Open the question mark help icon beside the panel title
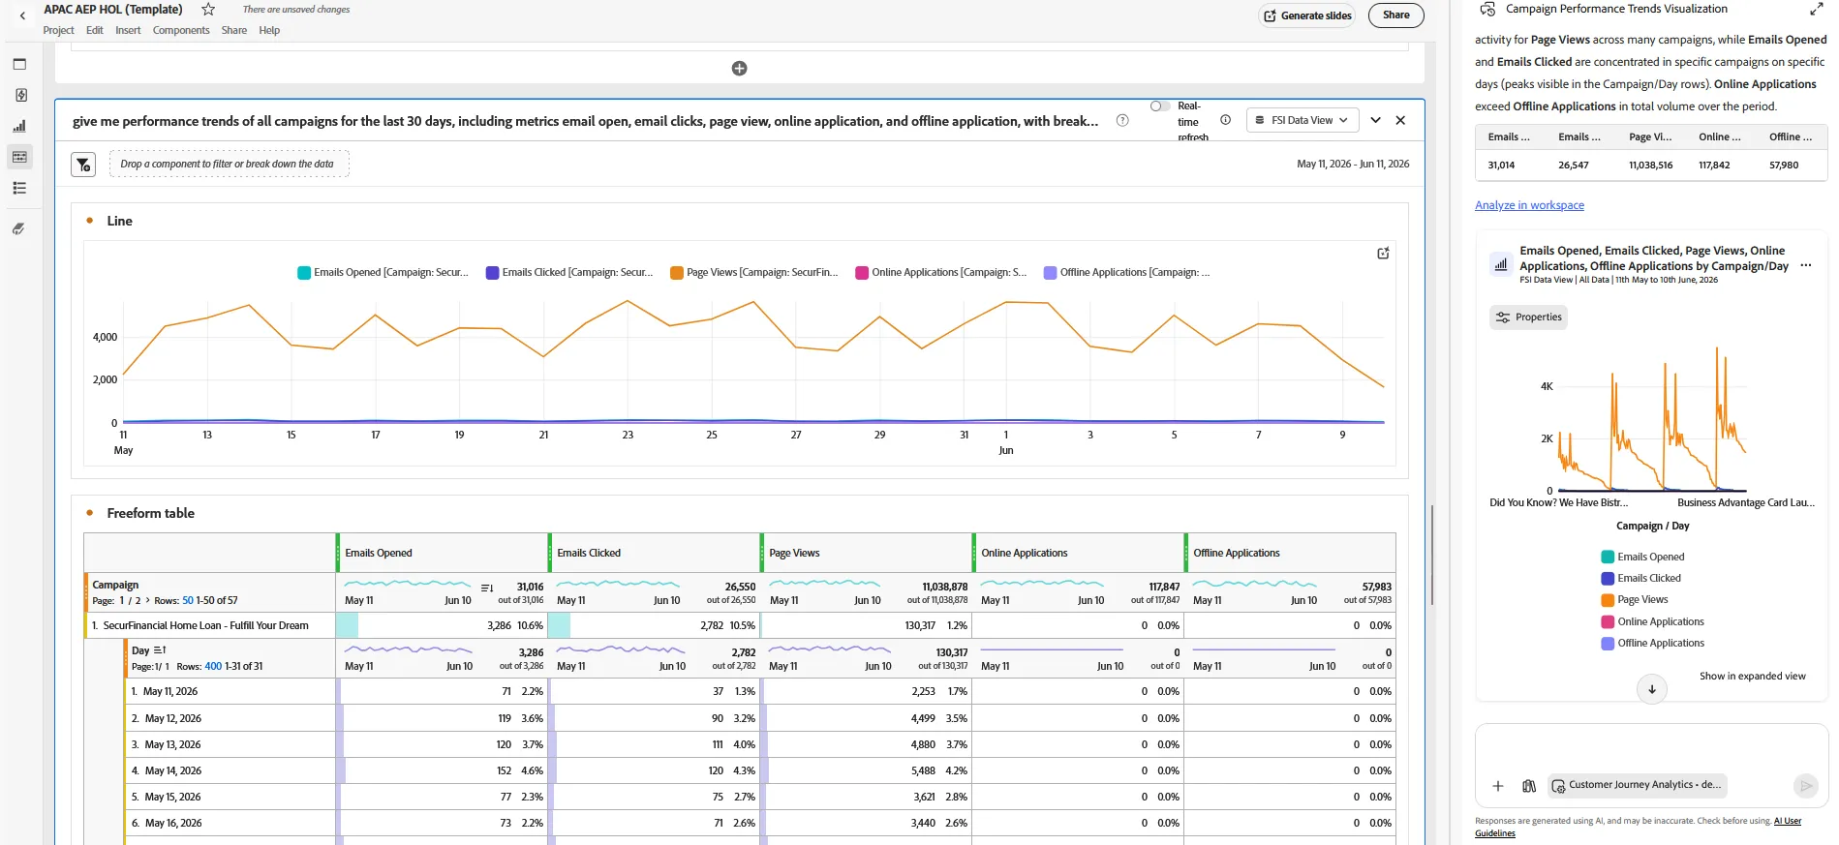The image size is (1839, 845). click(1122, 121)
